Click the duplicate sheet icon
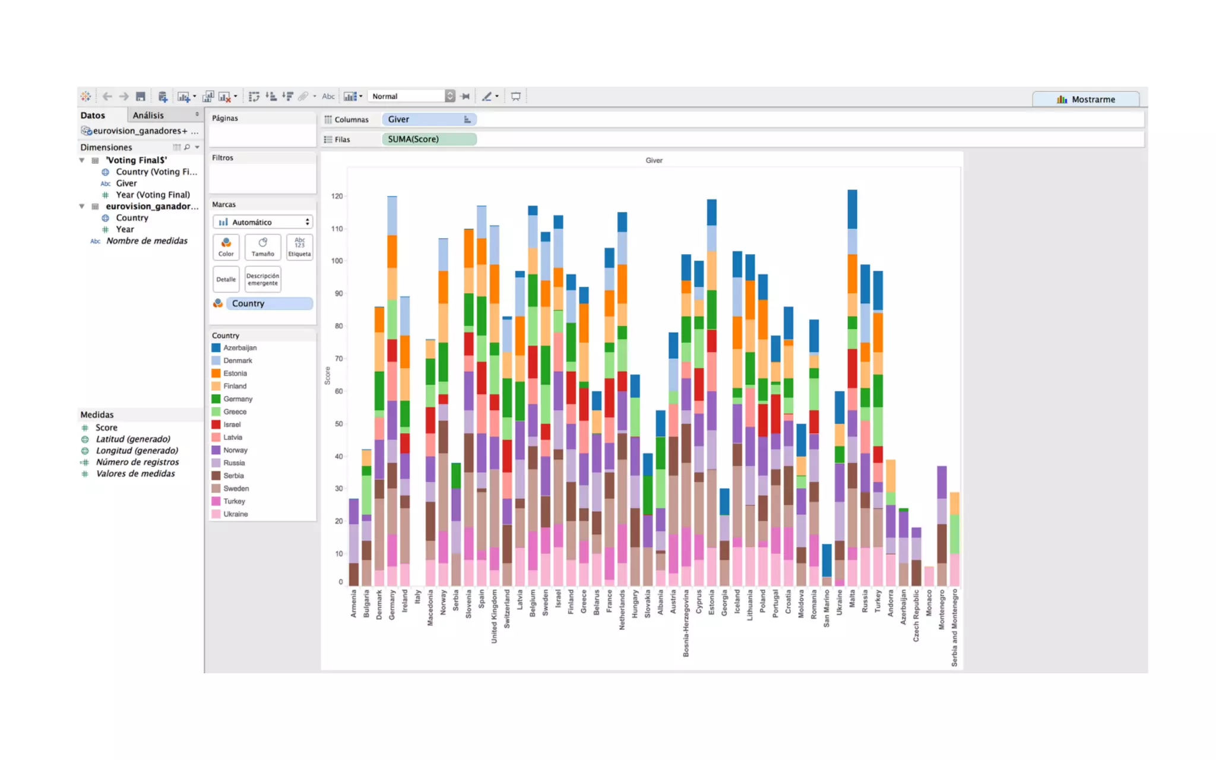Screen dimensions: 1216x760 pos(208,96)
